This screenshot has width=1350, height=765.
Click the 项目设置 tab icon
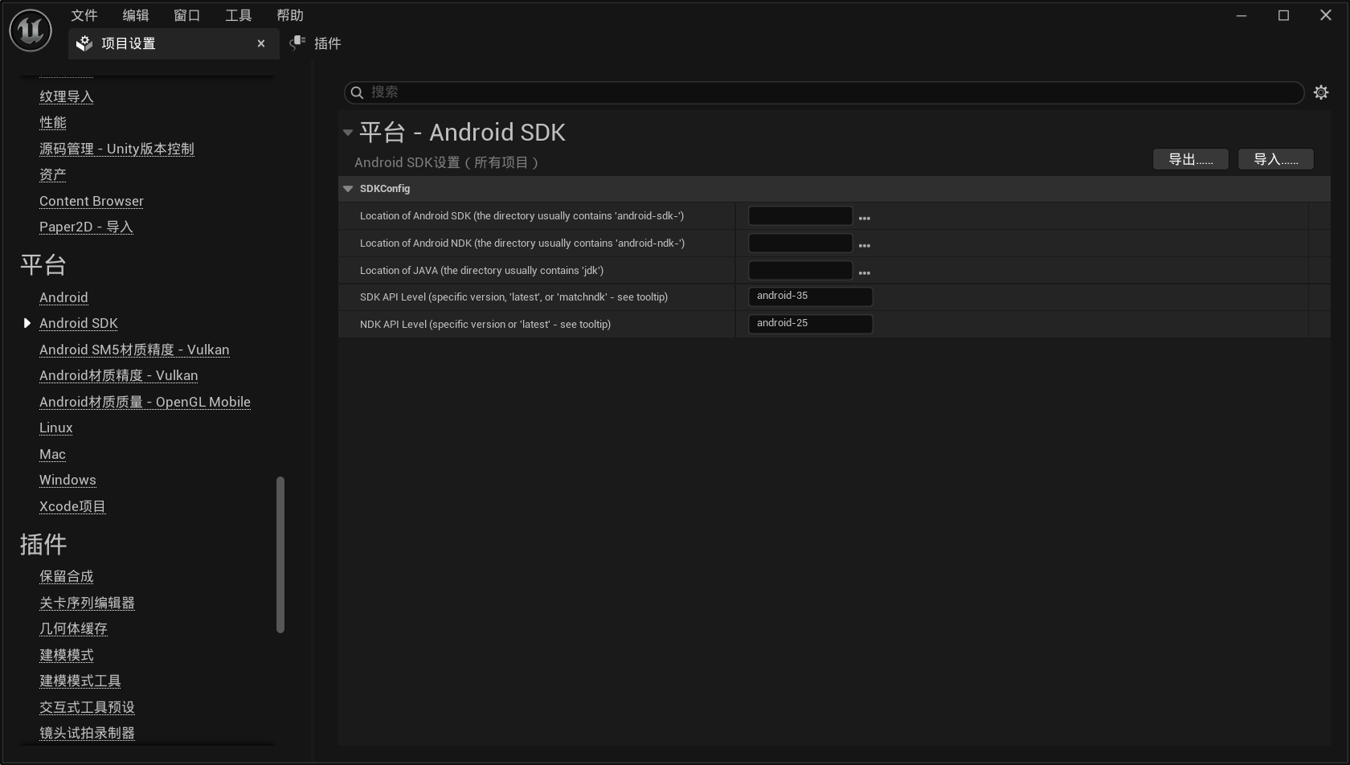[x=84, y=43]
